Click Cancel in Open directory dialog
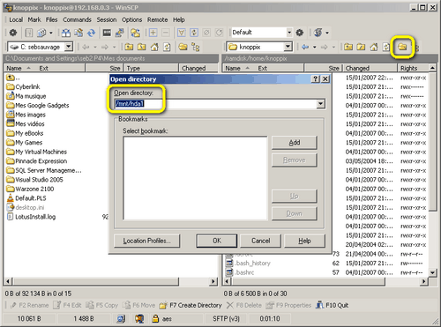441x327 pixels. [x=260, y=241]
